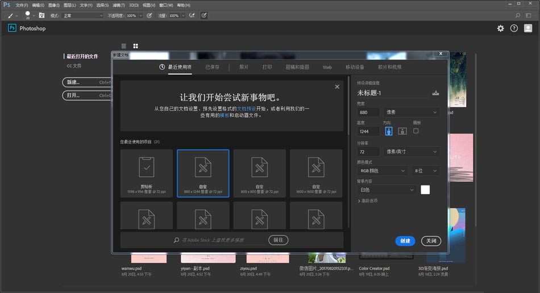The height and width of the screenshot is (293, 540).
Task: Switch to the 已保存 tab
Action: [212, 67]
